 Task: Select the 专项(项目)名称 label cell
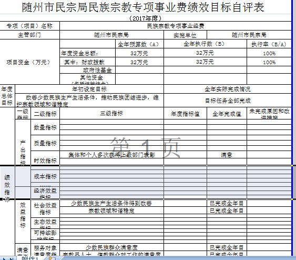coord(29,26)
